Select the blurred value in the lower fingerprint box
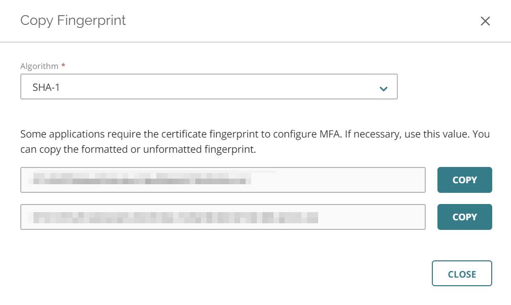The image size is (511, 305). (175, 217)
